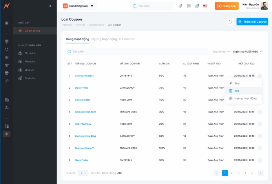This screenshot has height=184, width=272.
Task: Click the Thêm loại Coupon button
Action: click(x=252, y=22)
